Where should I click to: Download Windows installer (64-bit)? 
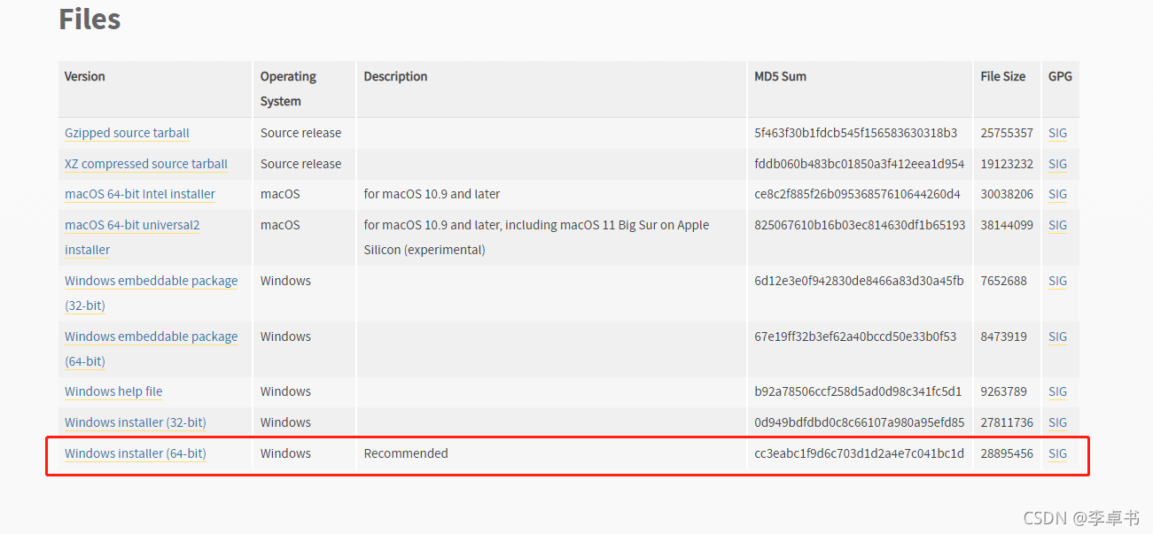136,453
